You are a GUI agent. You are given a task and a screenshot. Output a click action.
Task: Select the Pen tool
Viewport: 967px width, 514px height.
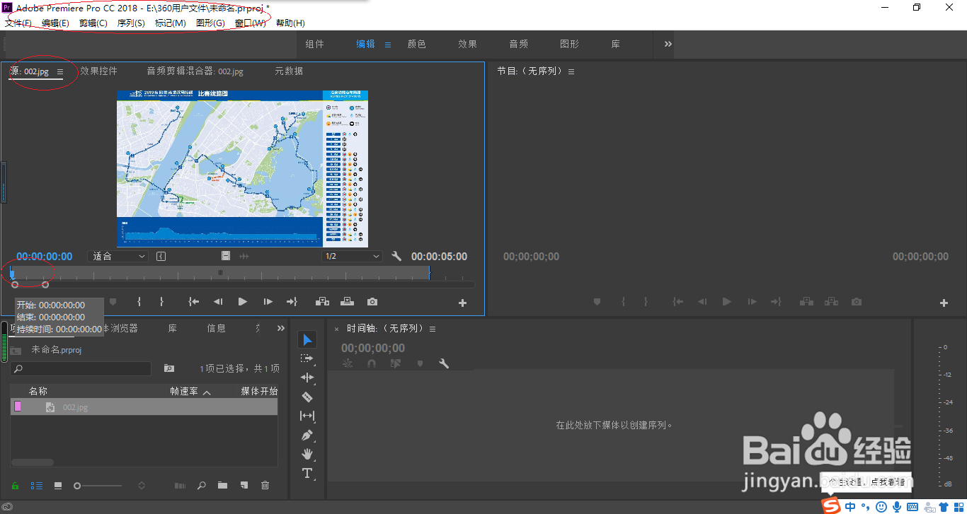point(307,435)
